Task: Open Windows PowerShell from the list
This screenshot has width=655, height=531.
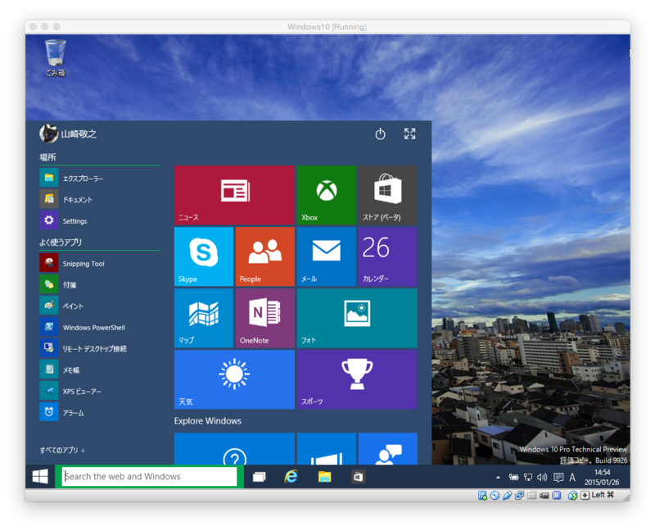Action: click(99, 328)
